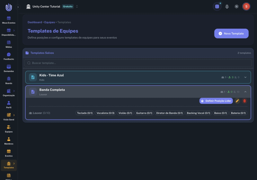This screenshot has height=180, width=257.
Task: Click the Buscar template search field
Action: [138, 63]
